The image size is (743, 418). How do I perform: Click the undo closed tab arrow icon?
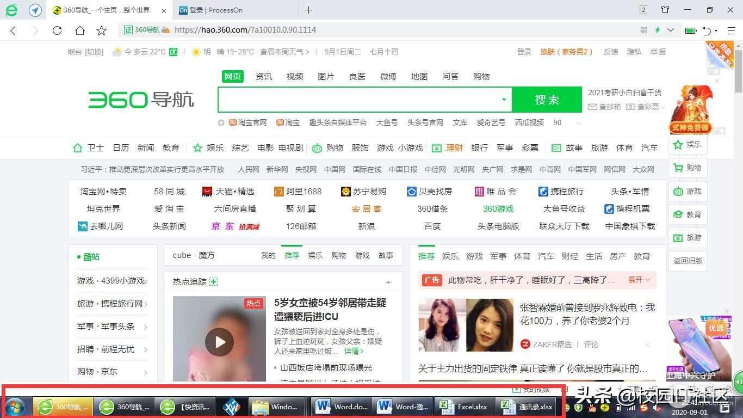[707, 30]
